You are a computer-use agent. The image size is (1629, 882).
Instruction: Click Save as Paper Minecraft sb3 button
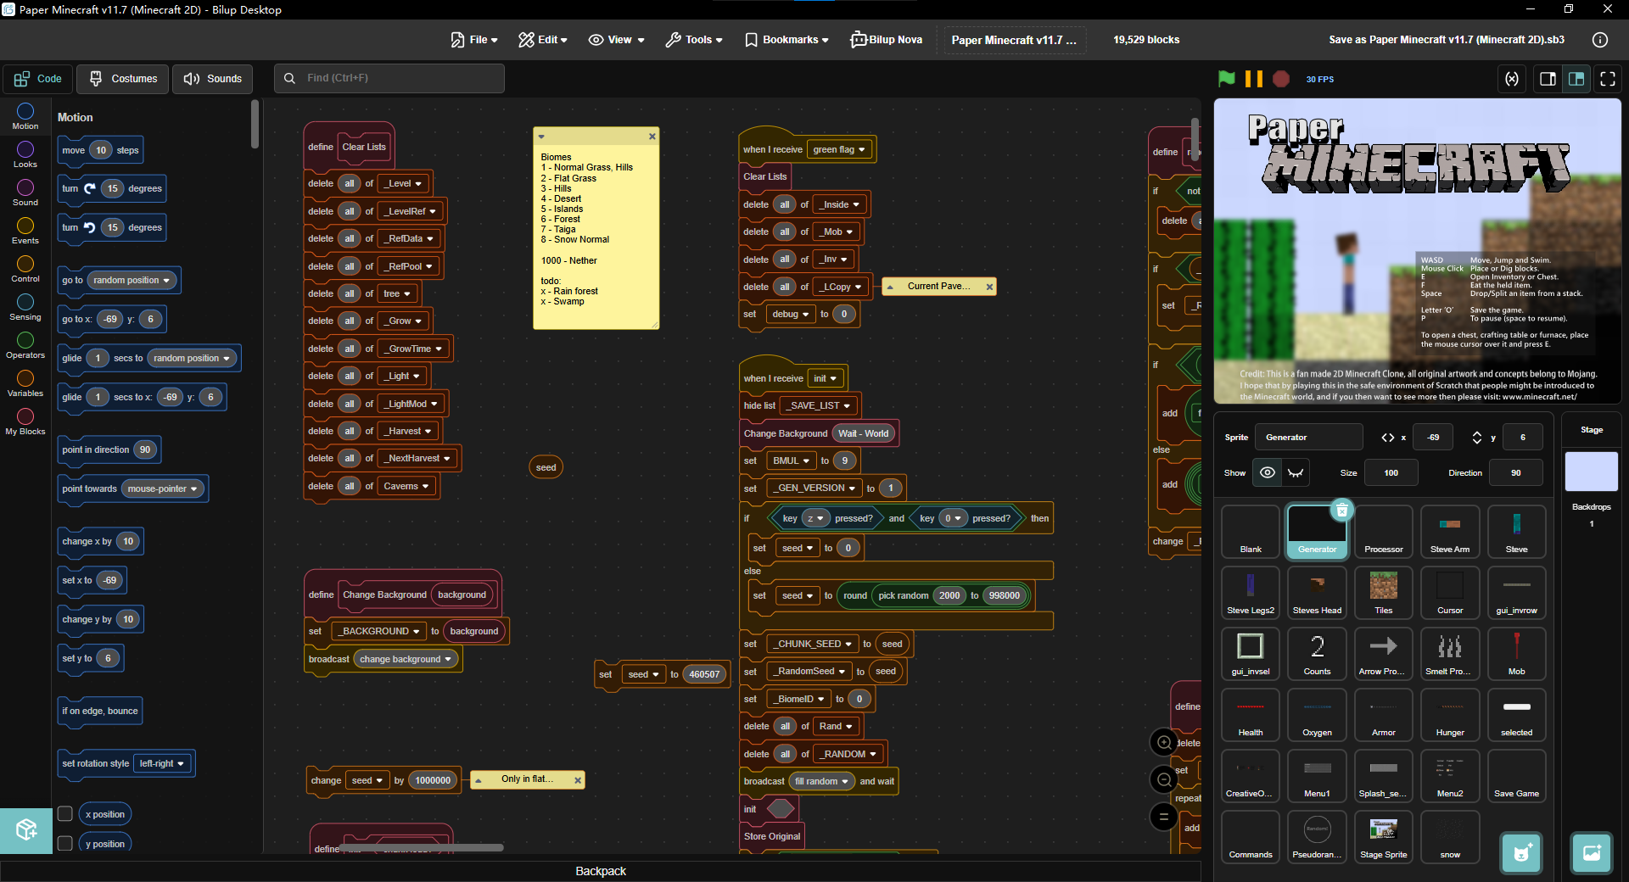point(1447,40)
